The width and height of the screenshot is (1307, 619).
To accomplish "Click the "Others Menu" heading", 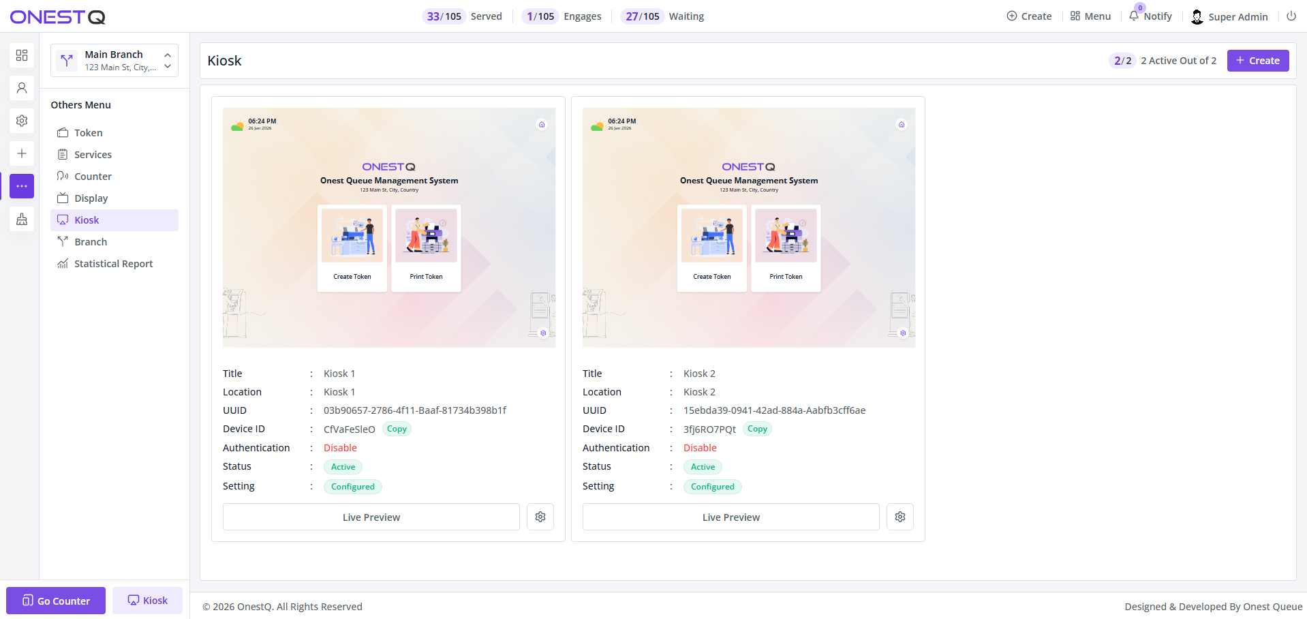I will (80, 105).
